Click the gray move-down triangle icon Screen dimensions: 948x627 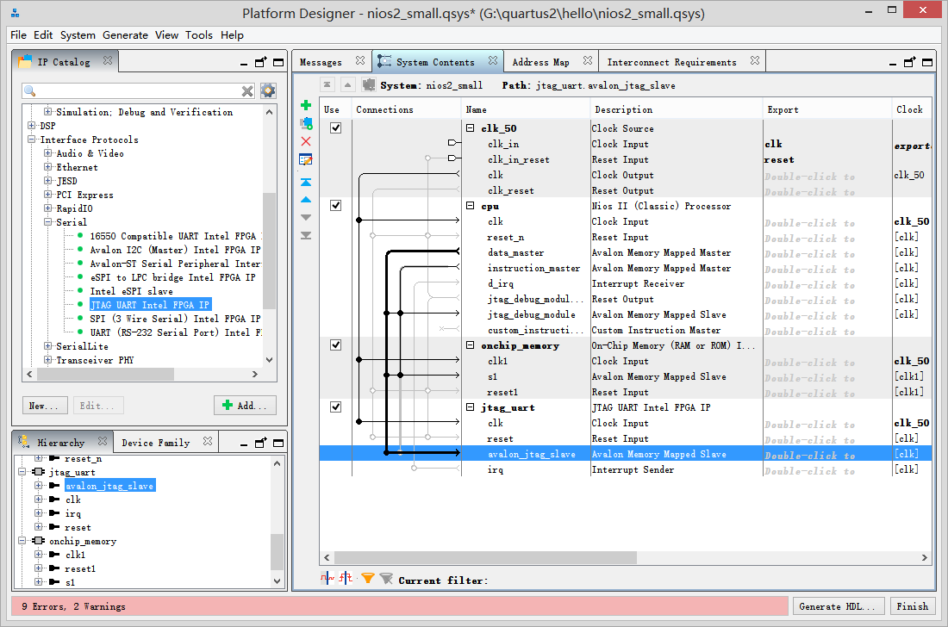coord(306,217)
